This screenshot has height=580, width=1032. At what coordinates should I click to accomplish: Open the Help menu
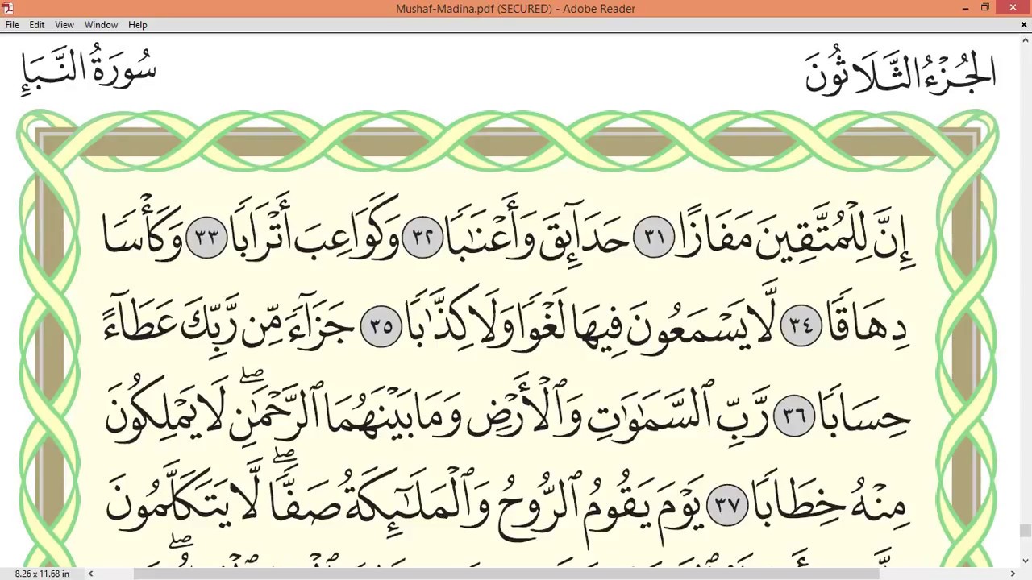pos(138,25)
